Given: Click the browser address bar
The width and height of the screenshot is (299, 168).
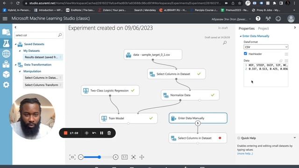Looking at the screenshot, I should 125,3.
